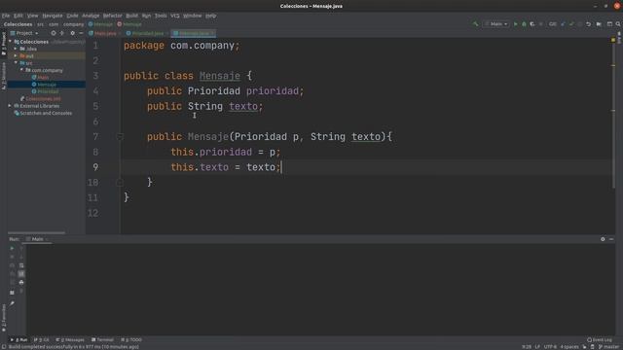Click the Structure vertical tool window tab
The height and width of the screenshot is (350, 623).
[x=4, y=76]
